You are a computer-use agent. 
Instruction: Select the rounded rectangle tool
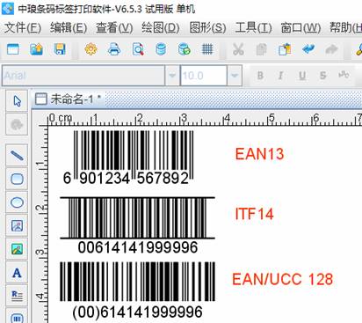click(17, 179)
